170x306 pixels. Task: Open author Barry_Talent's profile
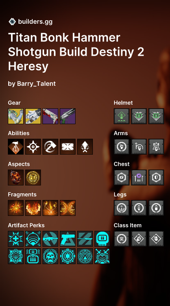click(36, 84)
